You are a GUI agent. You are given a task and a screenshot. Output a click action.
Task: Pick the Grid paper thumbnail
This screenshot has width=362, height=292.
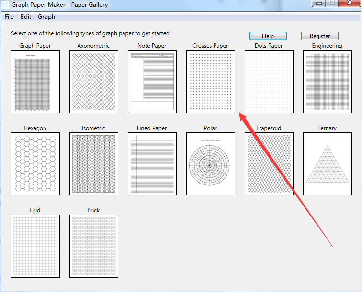tap(35, 246)
